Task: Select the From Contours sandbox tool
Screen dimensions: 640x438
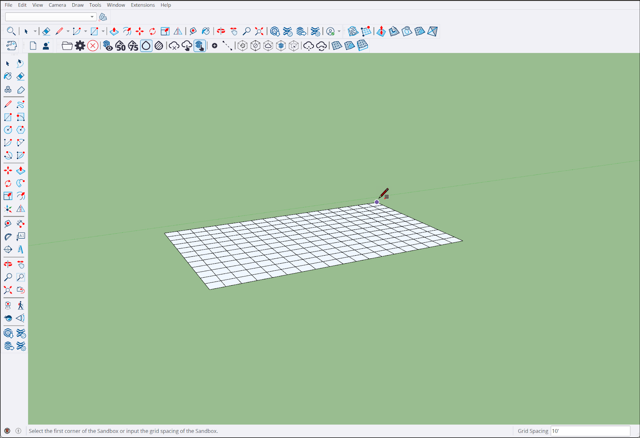Action: pos(353,31)
